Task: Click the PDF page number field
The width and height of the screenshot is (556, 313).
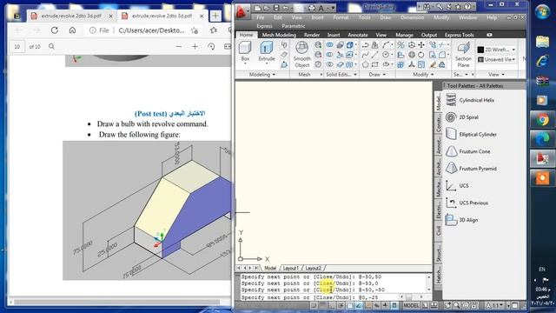Action: pos(17,46)
